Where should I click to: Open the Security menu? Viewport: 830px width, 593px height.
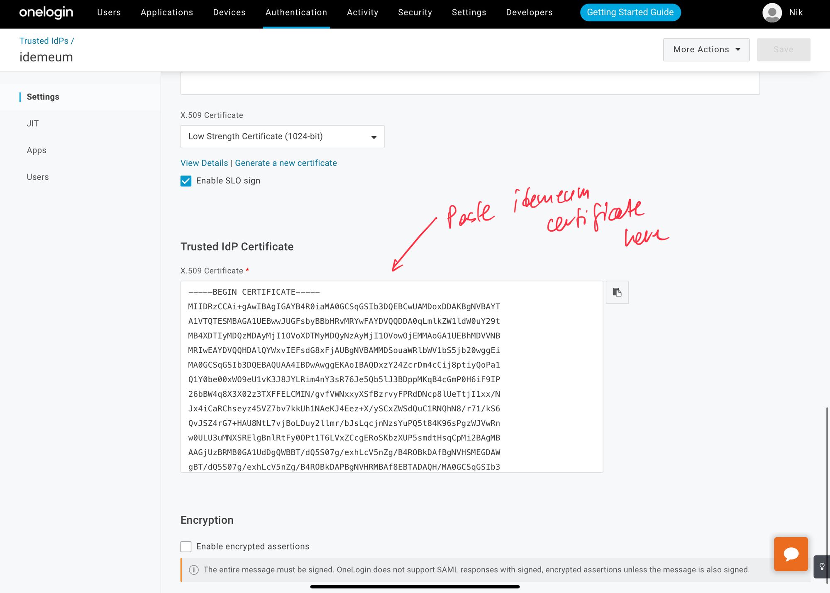pos(415,12)
